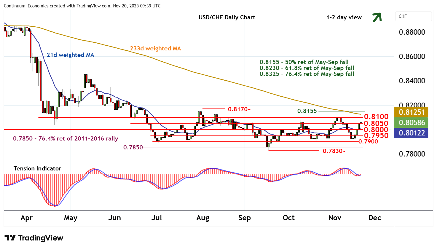Click the CHF currency label box
437x249 pixels.
(x=413, y=16)
